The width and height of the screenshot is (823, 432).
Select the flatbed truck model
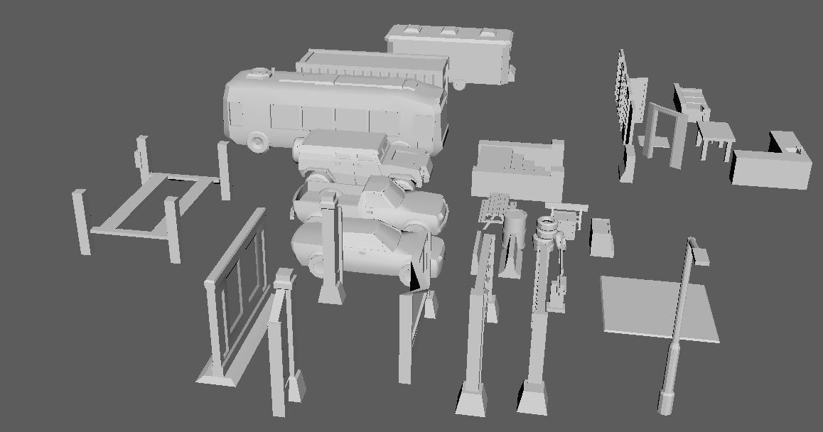355,156
